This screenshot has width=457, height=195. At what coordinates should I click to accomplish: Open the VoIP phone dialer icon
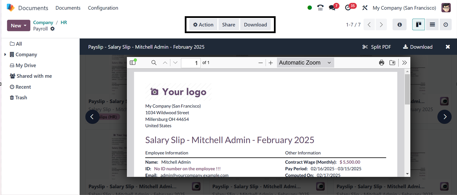point(320,8)
